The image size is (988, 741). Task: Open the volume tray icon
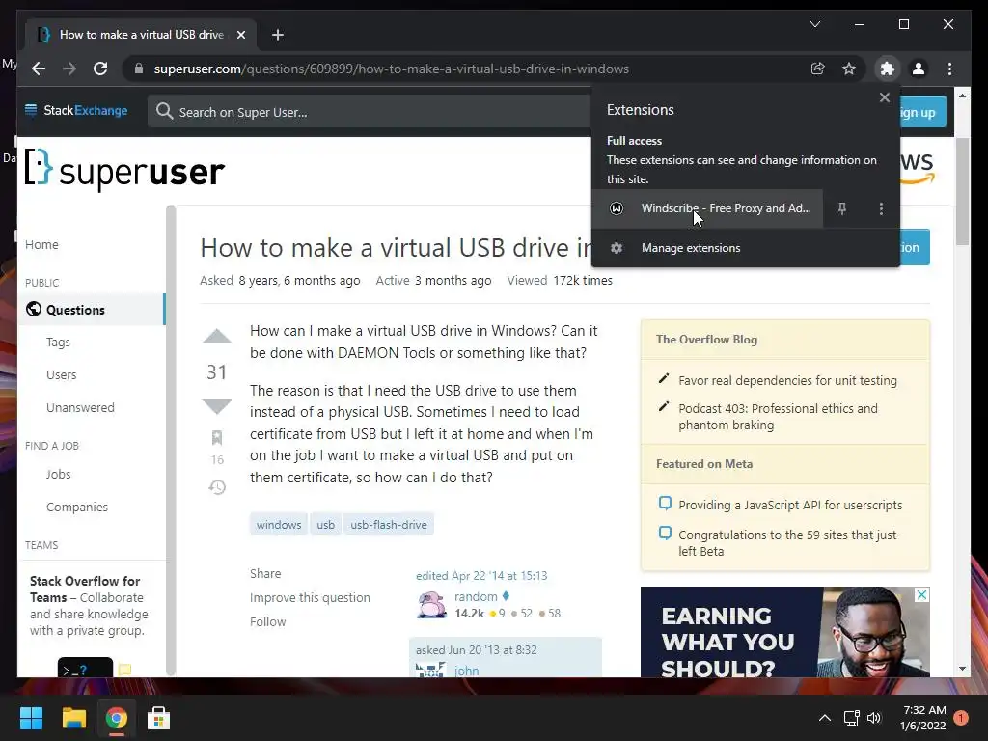click(x=874, y=718)
